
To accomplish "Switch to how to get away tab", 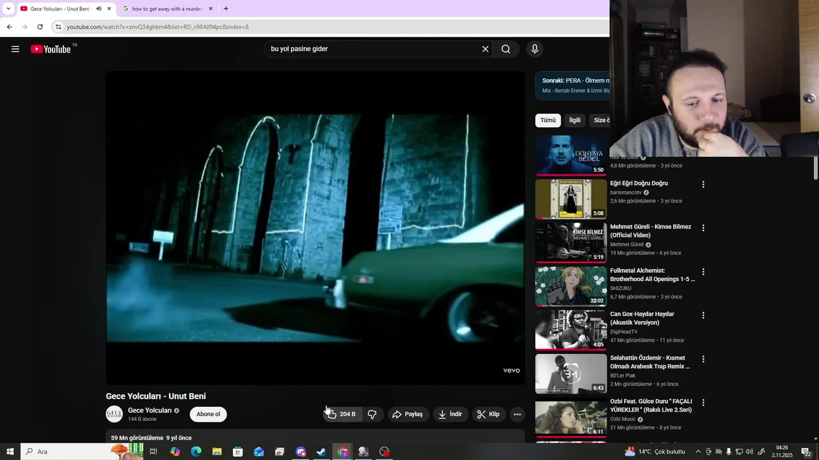I will click(168, 9).
